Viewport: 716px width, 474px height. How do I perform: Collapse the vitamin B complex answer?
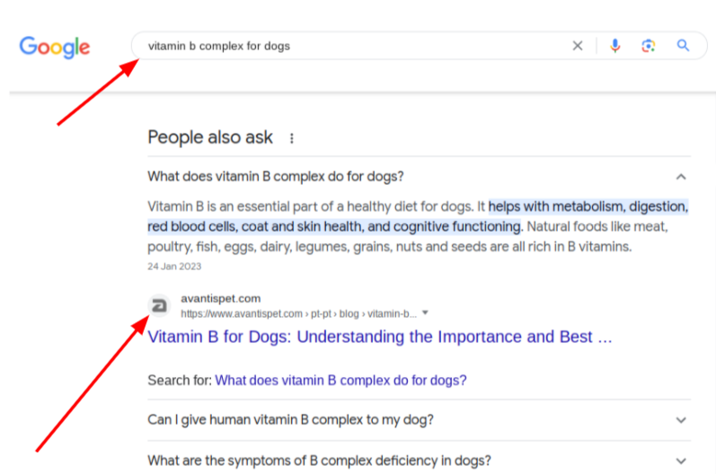point(681,177)
